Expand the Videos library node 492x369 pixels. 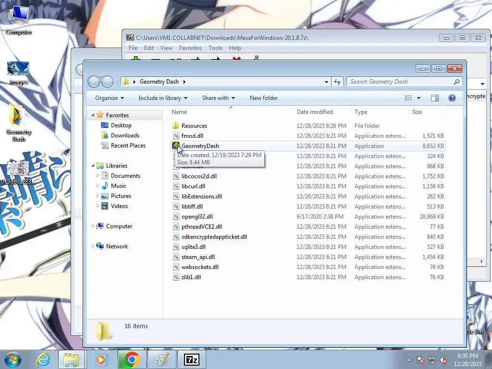click(x=98, y=206)
